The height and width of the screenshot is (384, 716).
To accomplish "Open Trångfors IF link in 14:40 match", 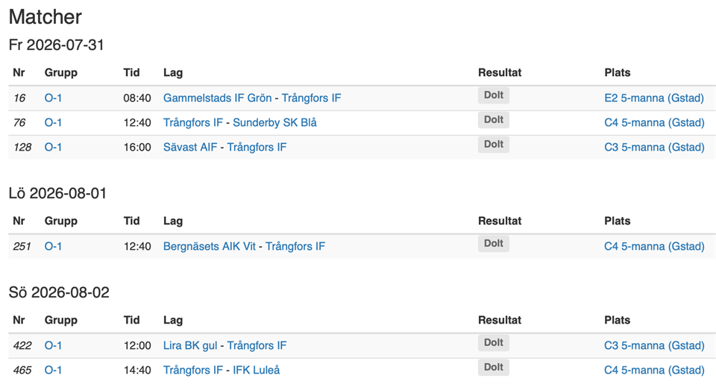I will pos(193,371).
